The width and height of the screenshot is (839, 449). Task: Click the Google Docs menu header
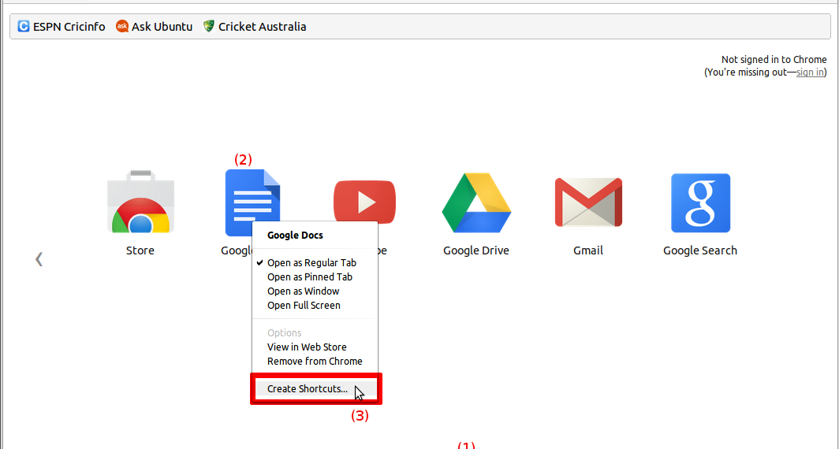[296, 236]
